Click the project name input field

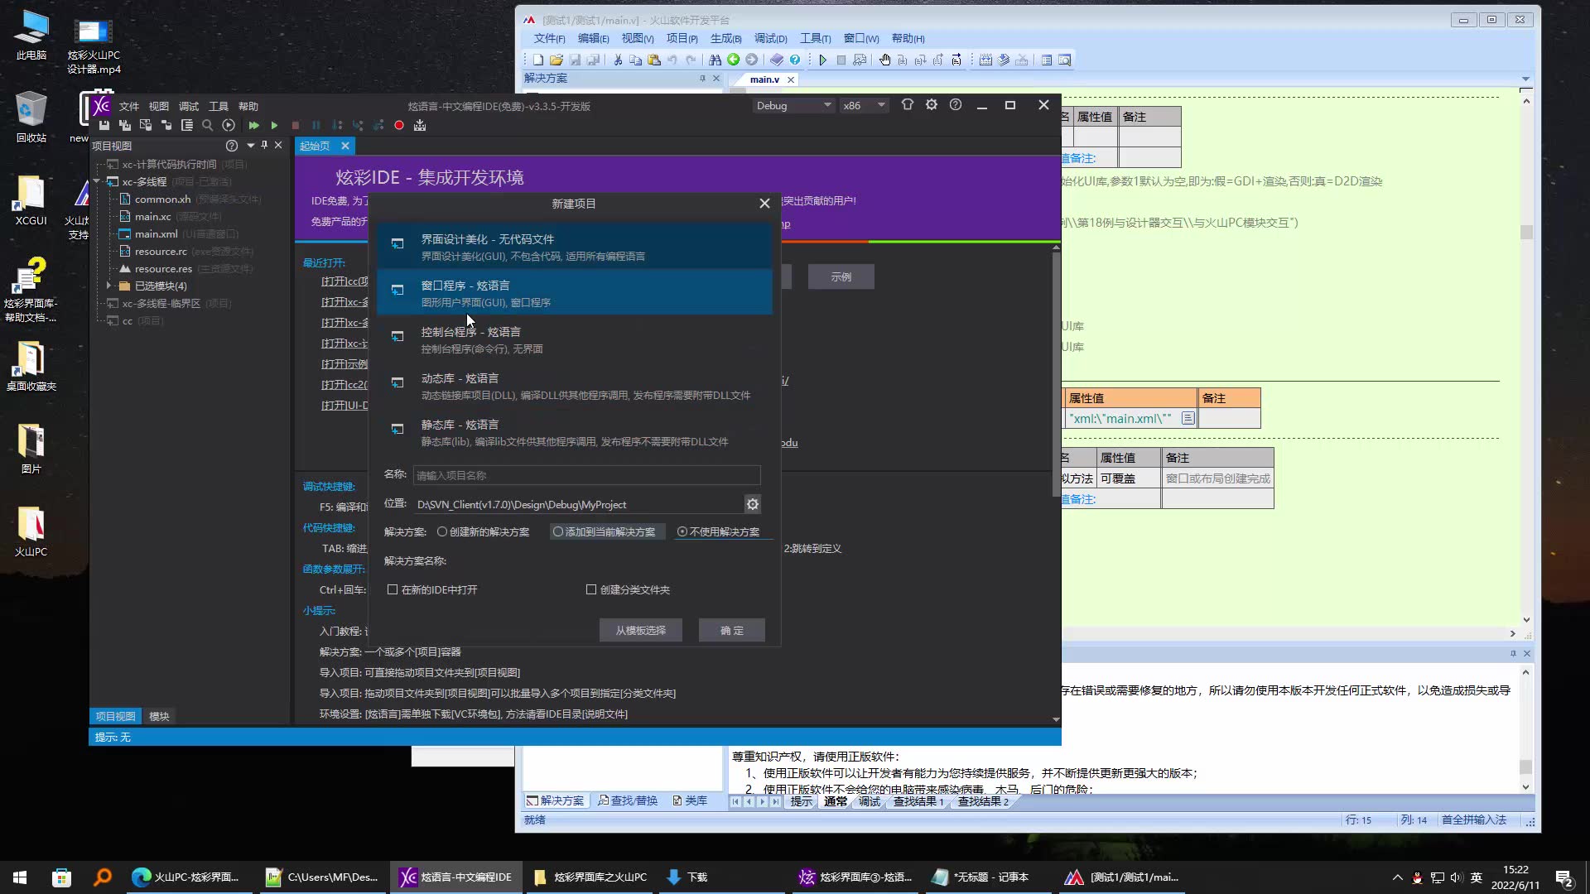click(586, 475)
